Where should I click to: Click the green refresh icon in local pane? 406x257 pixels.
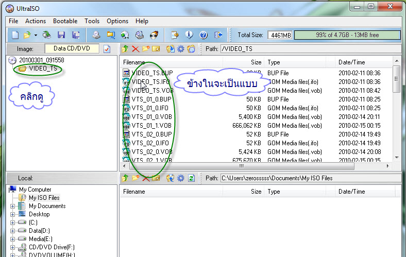191,178
